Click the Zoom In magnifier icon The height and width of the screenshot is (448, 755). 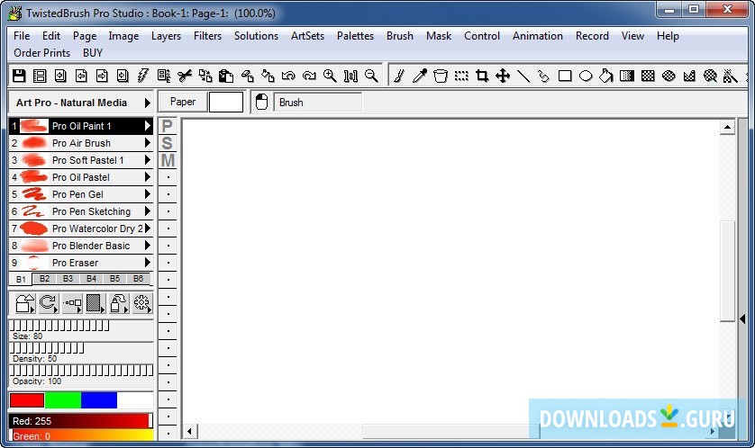click(330, 76)
